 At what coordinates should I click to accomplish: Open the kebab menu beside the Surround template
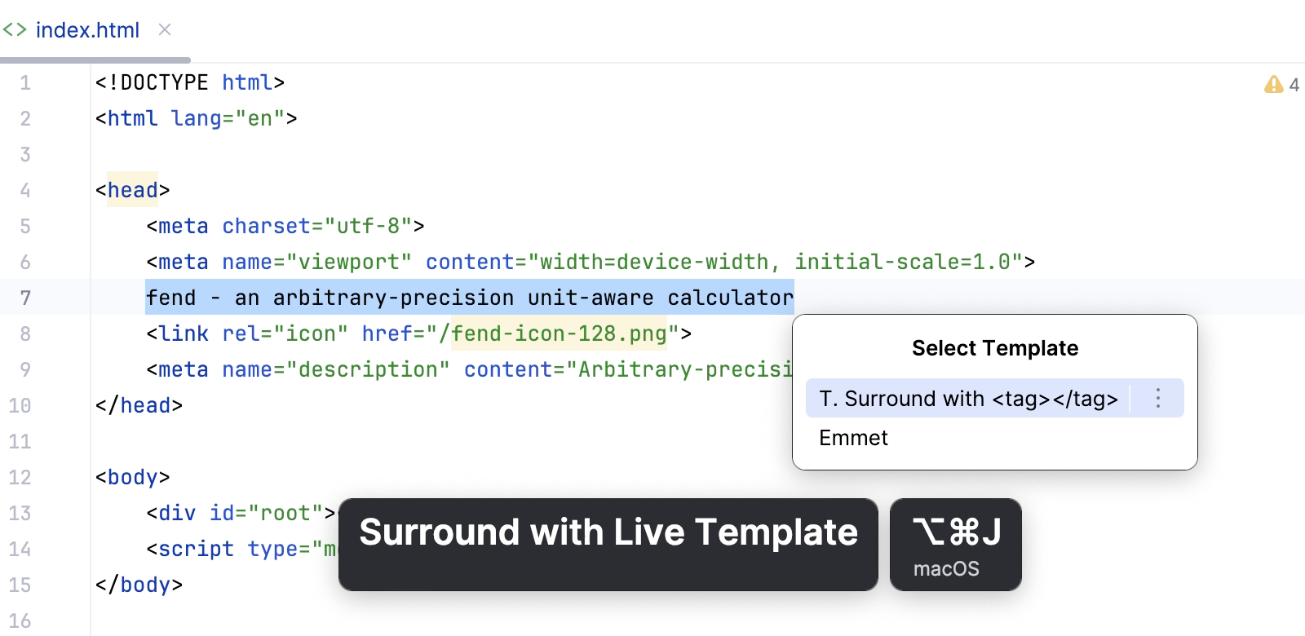[1157, 399]
